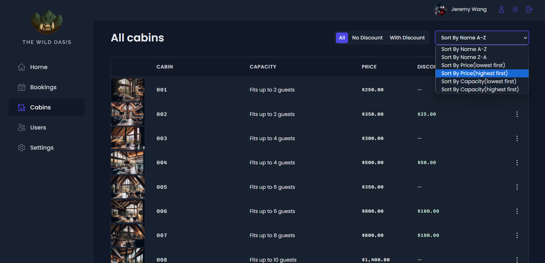This screenshot has height=263, width=545.
Task: Select Sort By Price(highest first)
Action: pos(474,73)
